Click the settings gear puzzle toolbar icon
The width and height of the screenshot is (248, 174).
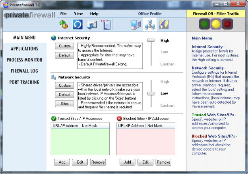point(64,24)
